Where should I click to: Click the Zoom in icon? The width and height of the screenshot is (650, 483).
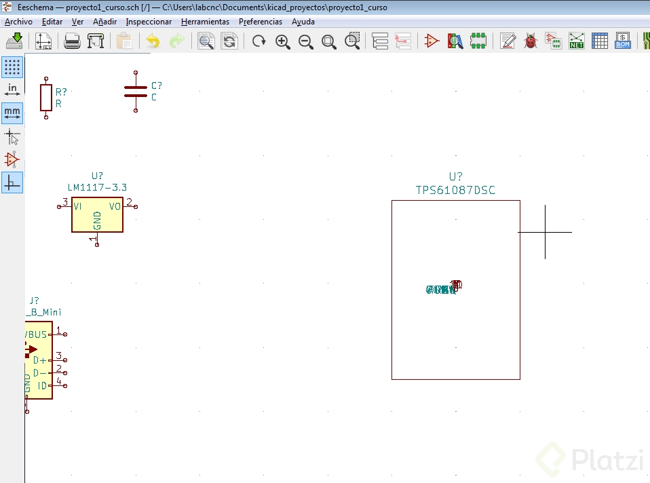coord(283,41)
